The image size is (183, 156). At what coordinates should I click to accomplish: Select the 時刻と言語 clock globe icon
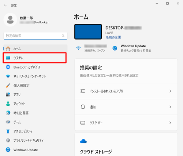tap(8, 113)
